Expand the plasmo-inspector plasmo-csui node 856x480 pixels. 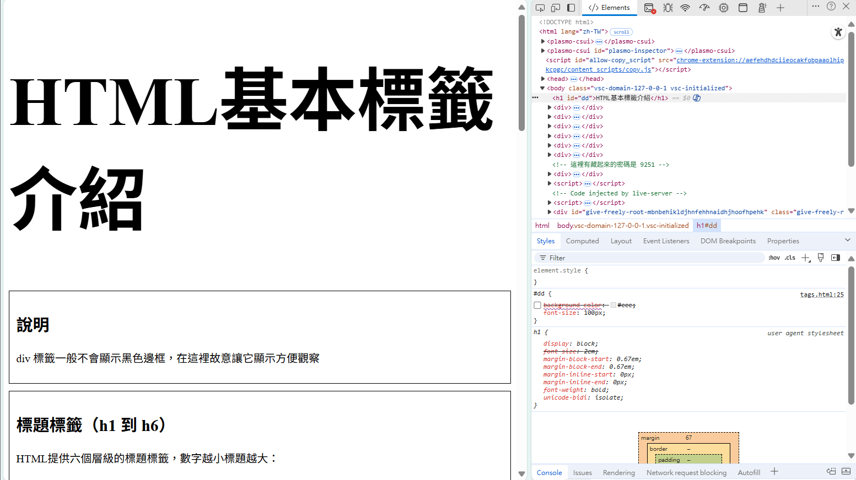click(543, 51)
